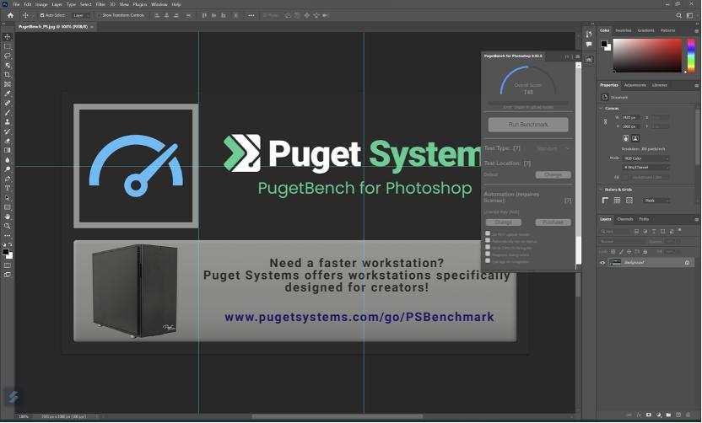The image size is (702, 423).
Task: Click the Home icon in options bar
Action: click(x=10, y=15)
